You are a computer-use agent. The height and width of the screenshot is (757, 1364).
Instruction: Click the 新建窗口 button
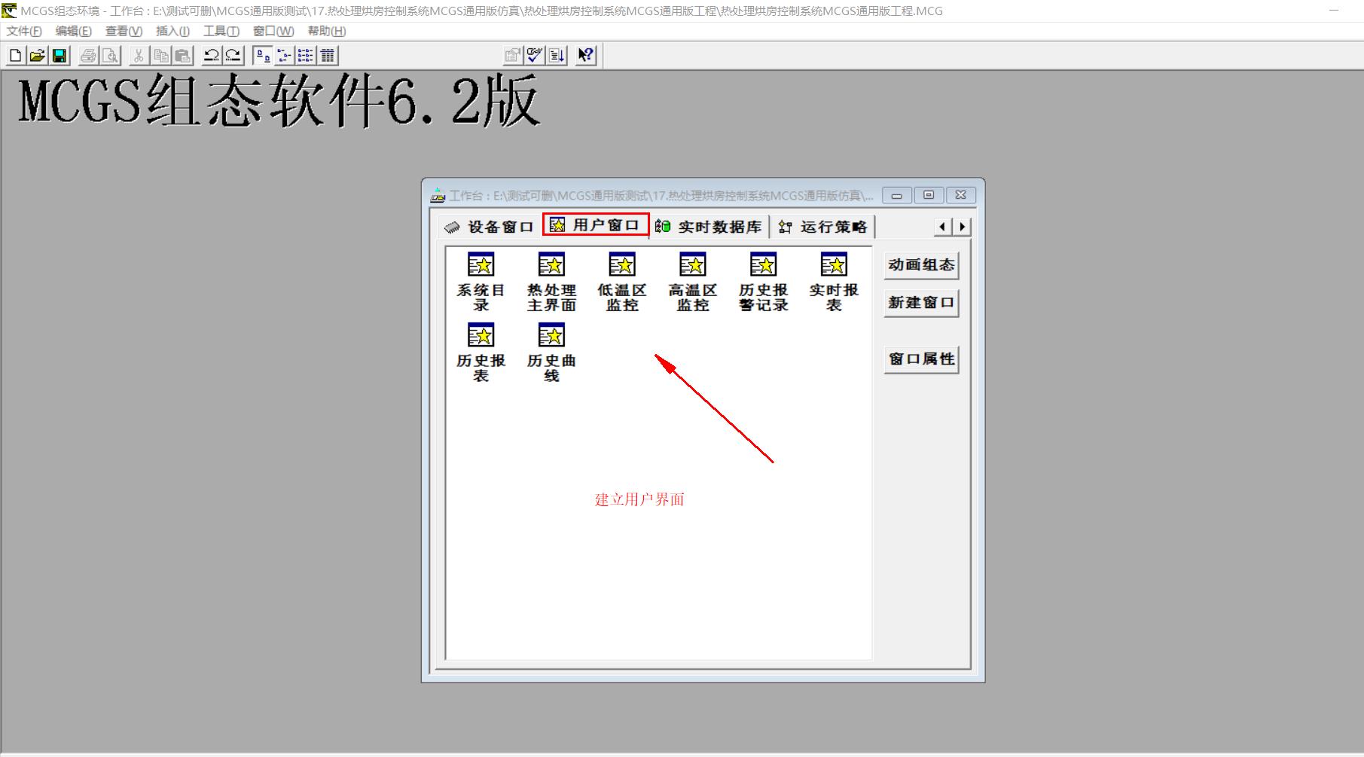[x=920, y=303]
